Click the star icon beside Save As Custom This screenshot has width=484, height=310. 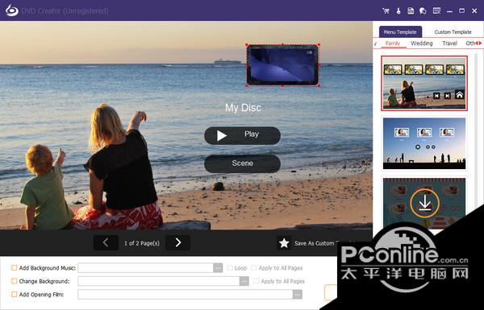(x=284, y=243)
